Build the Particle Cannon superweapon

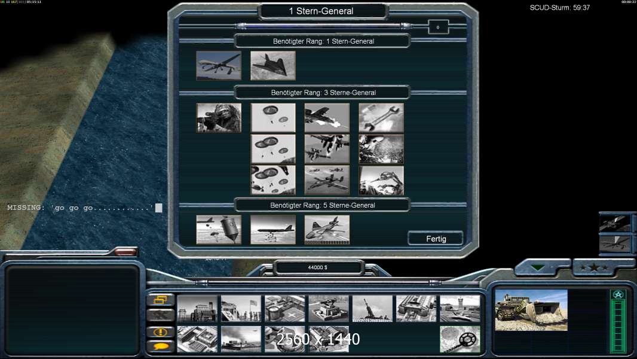pos(285,339)
